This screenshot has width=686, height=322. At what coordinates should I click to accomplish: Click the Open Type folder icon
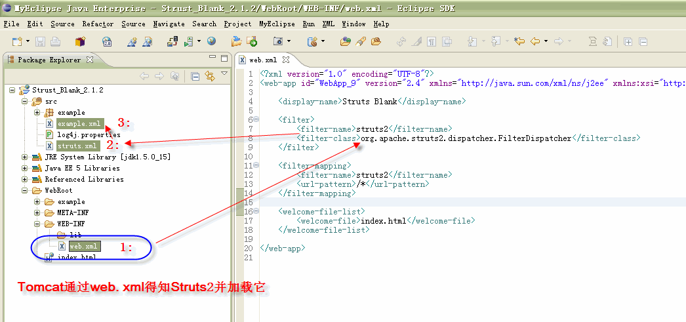point(346,41)
